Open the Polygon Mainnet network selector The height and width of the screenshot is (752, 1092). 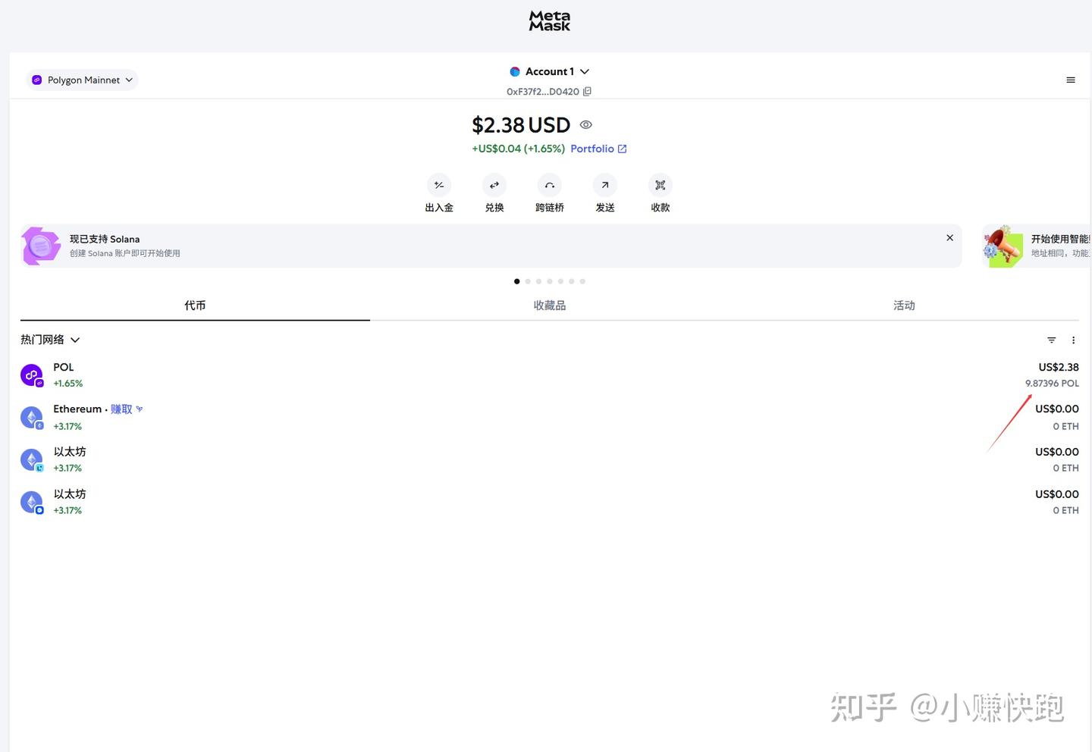coord(81,80)
